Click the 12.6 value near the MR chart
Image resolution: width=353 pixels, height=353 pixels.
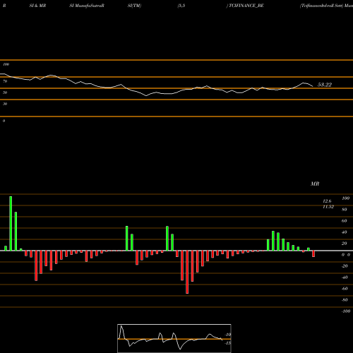[327, 201]
